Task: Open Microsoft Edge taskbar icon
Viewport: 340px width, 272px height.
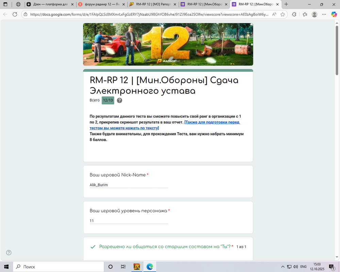Action: (x=150, y=267)
